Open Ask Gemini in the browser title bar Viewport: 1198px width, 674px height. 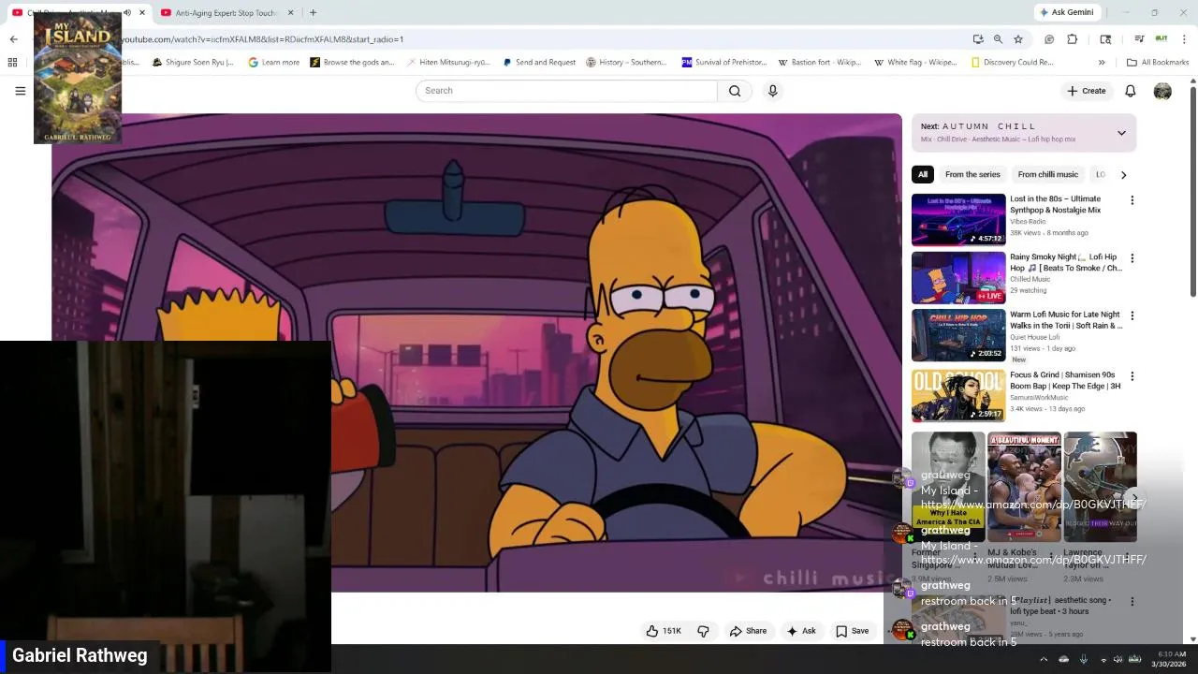(x=1066, y=12)
